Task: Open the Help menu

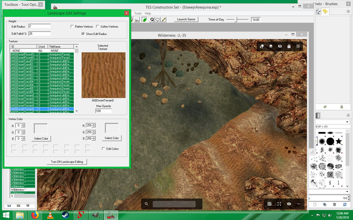Action: [148, 14]
